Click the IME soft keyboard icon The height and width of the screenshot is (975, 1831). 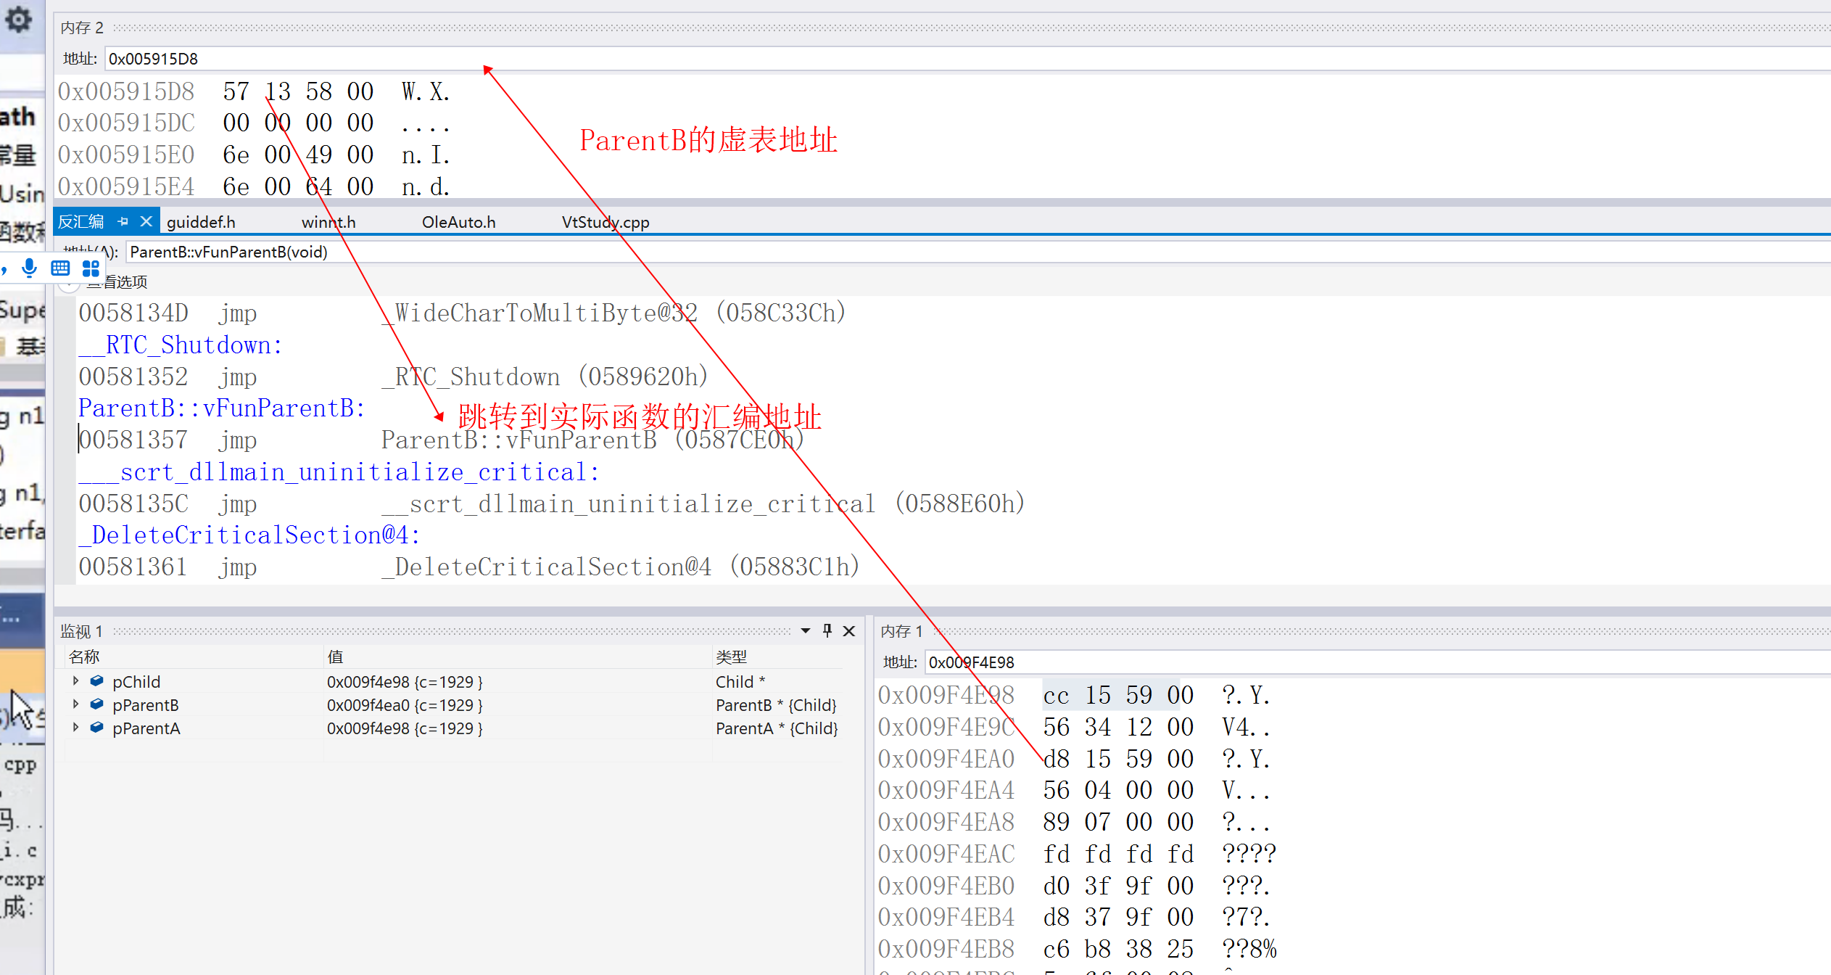[60, 268]
